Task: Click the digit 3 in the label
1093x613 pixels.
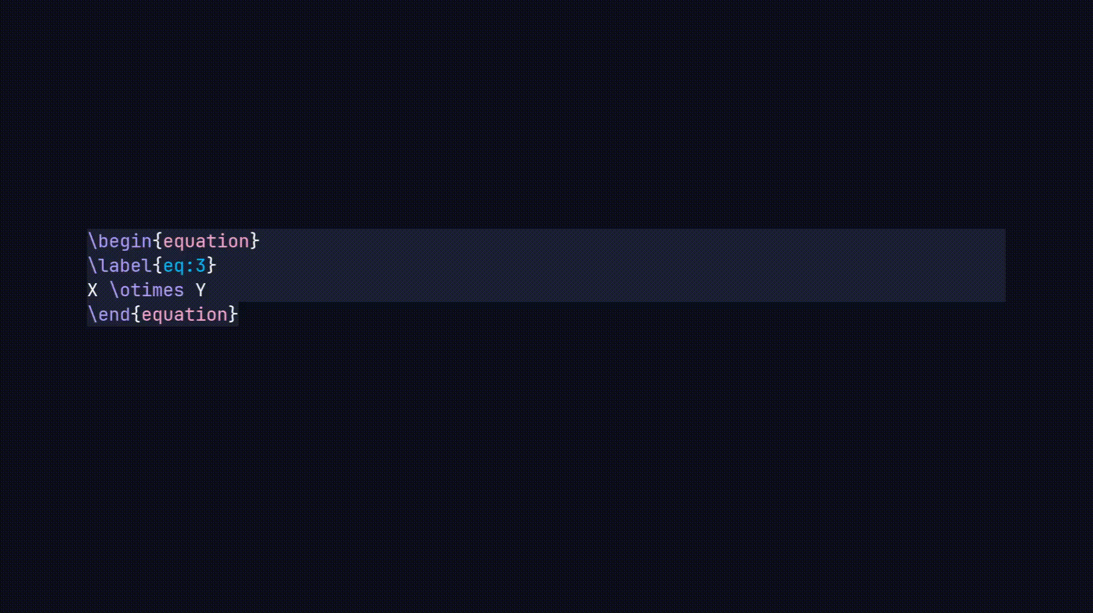Action: pyautogui.click(x=200, y=266)
